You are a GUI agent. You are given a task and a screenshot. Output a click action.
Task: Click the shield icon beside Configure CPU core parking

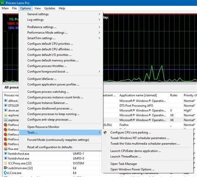click(105, 133)
